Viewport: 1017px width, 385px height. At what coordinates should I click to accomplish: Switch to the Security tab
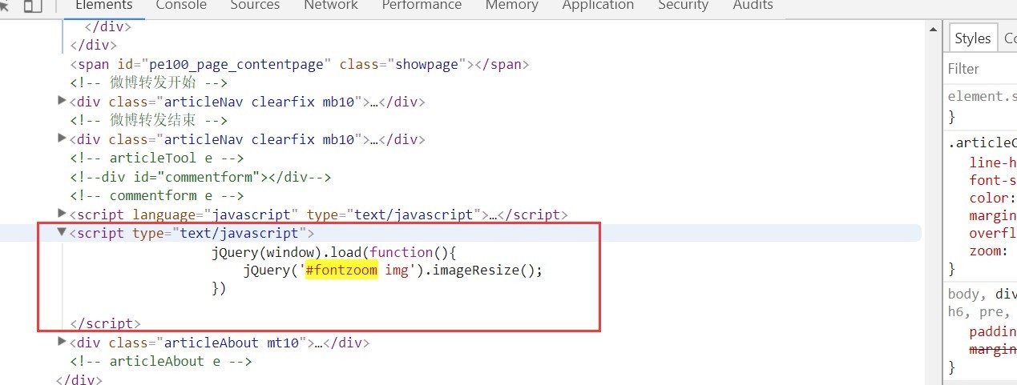pos(684,6)
